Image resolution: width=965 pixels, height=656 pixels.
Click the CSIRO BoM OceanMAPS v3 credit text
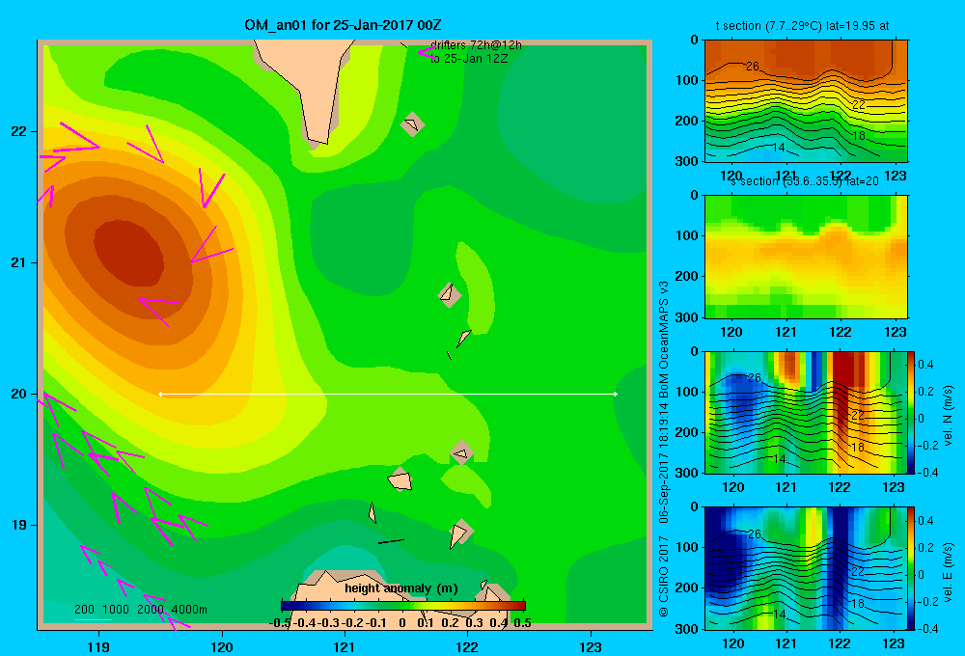pos(664,449)
